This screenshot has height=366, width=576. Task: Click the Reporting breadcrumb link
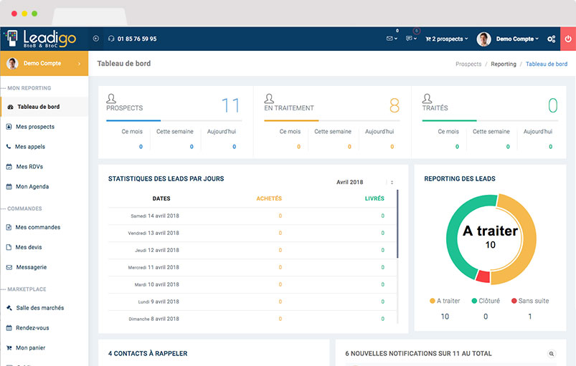pos(503,64)
